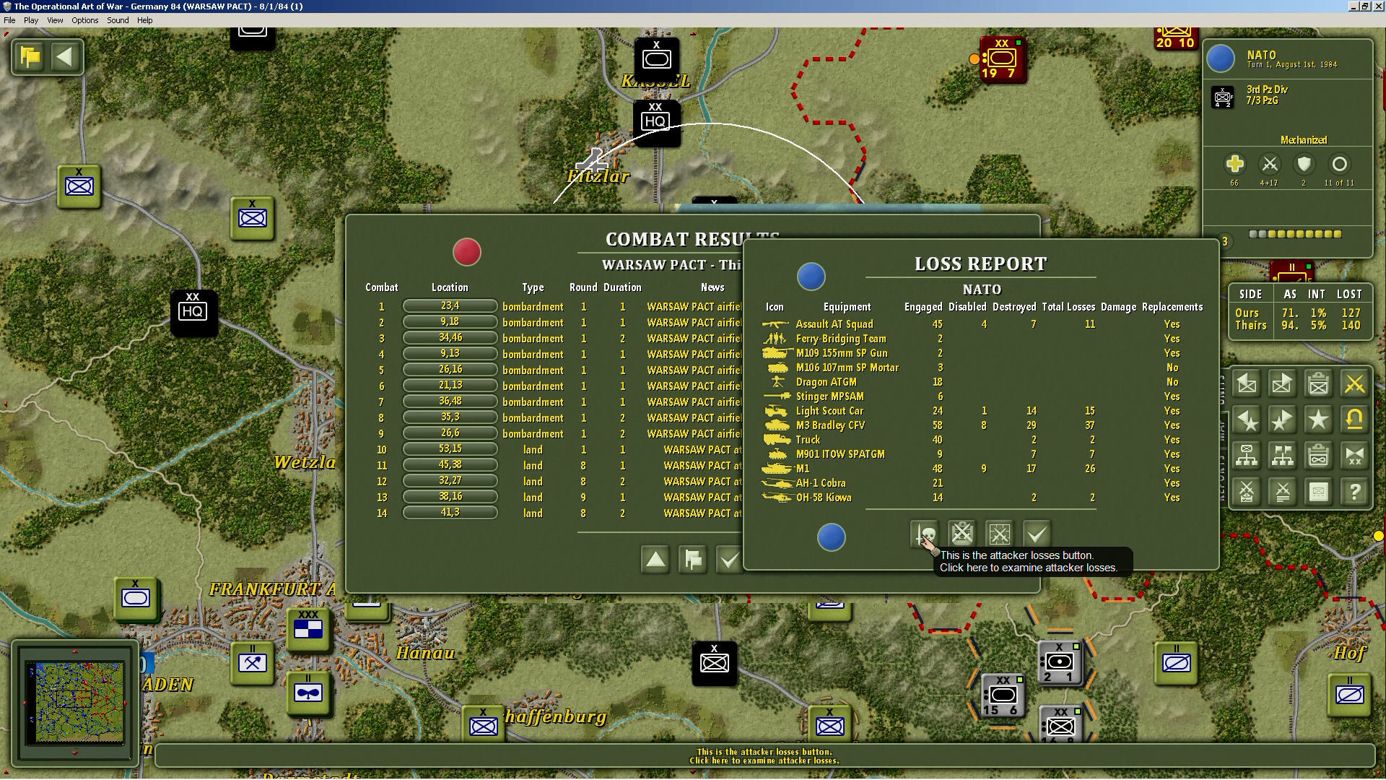
Task: Click the left arrow star button
Action: pyautogui.click(x=1247, y=420)
